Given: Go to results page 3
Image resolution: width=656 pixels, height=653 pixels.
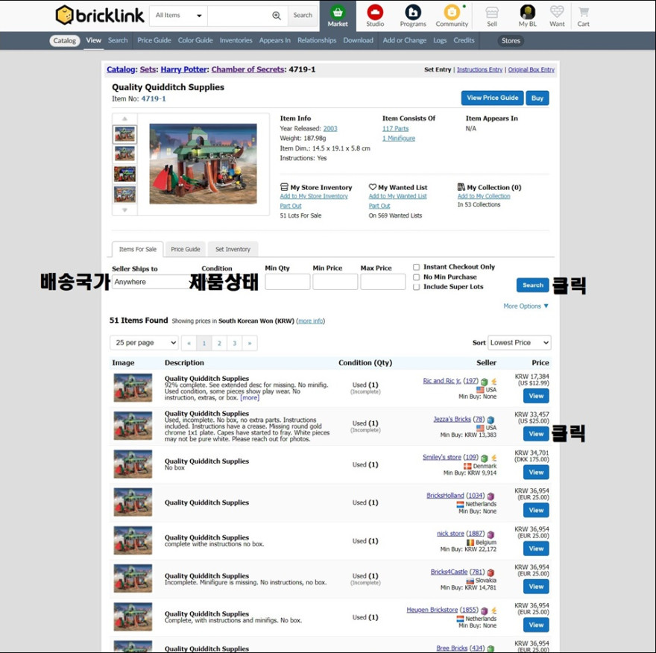Looking at the screenshot, I should coord(235,343).
